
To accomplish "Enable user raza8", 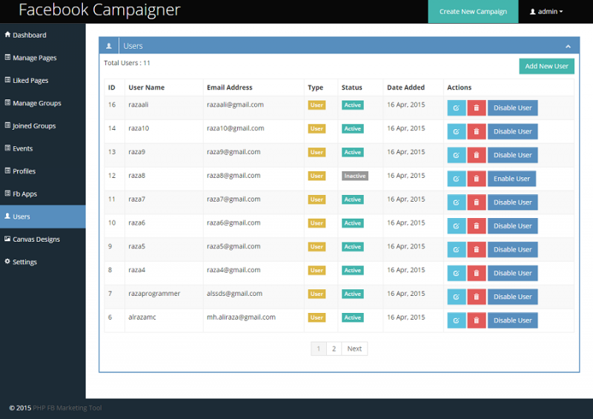I will [511, 179].
